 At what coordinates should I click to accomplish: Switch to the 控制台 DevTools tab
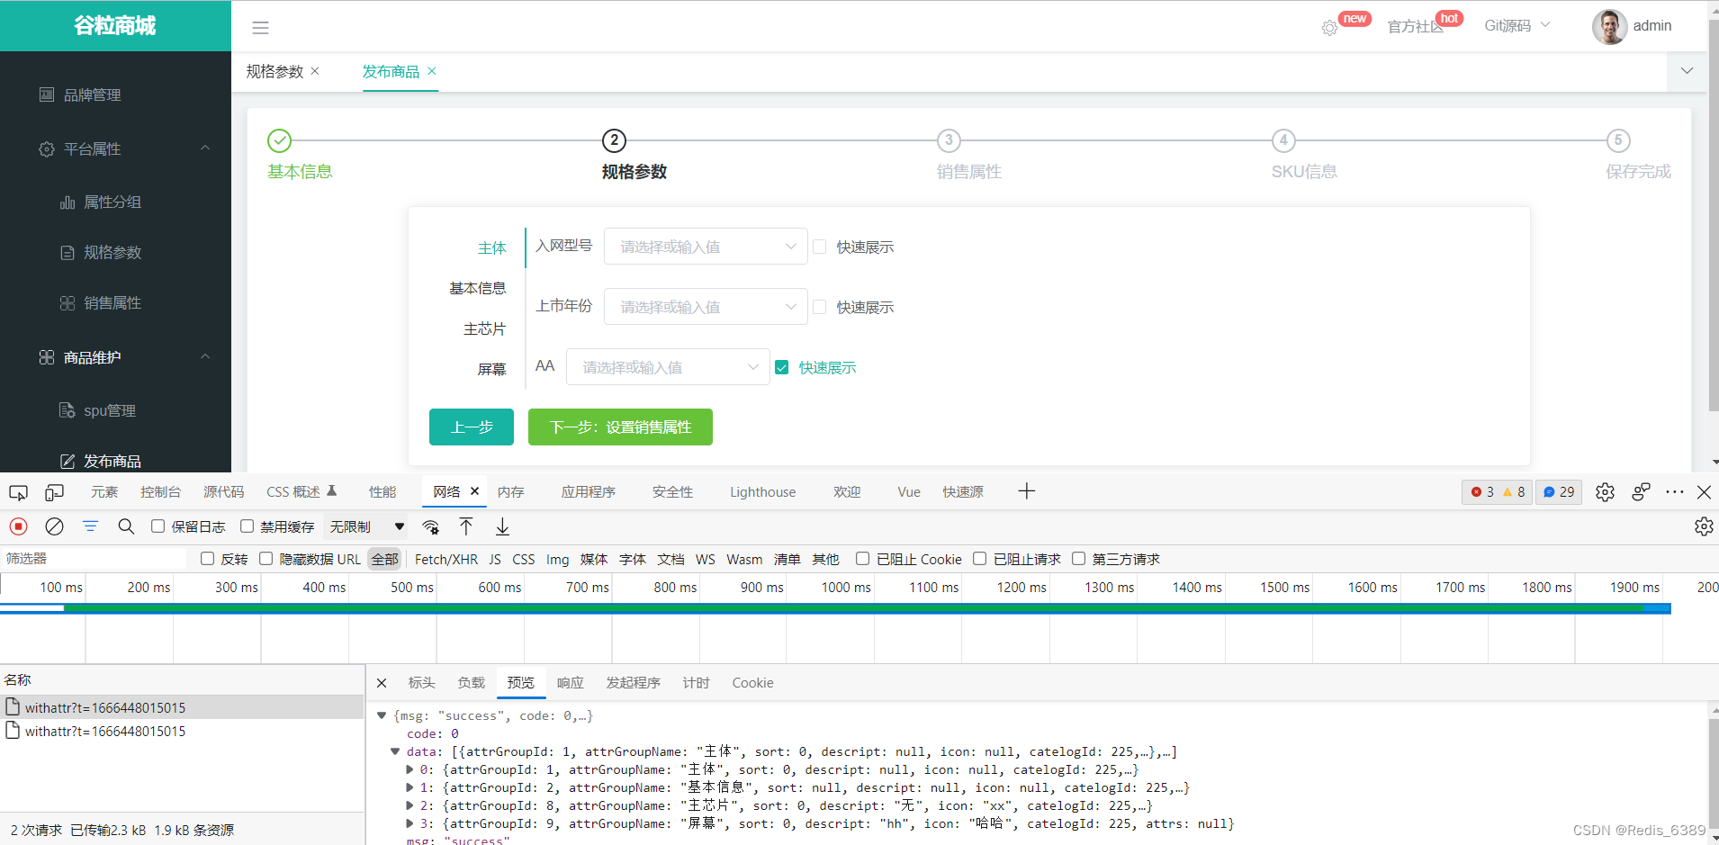160,491
